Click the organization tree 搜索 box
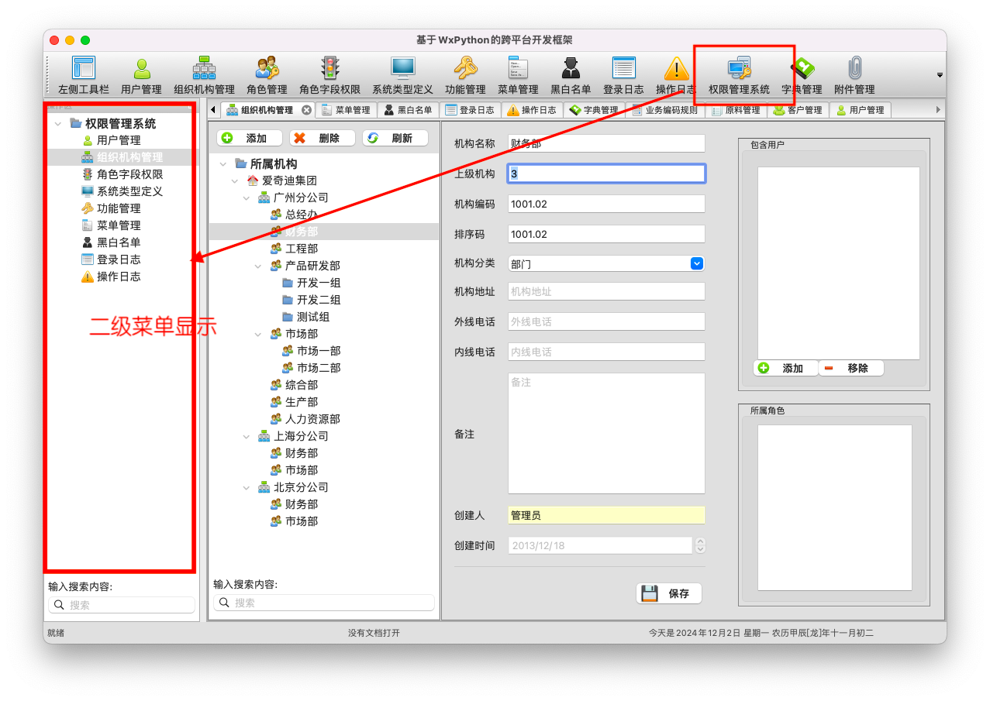The height and width of the screenshot is (701, 990). 324,603
